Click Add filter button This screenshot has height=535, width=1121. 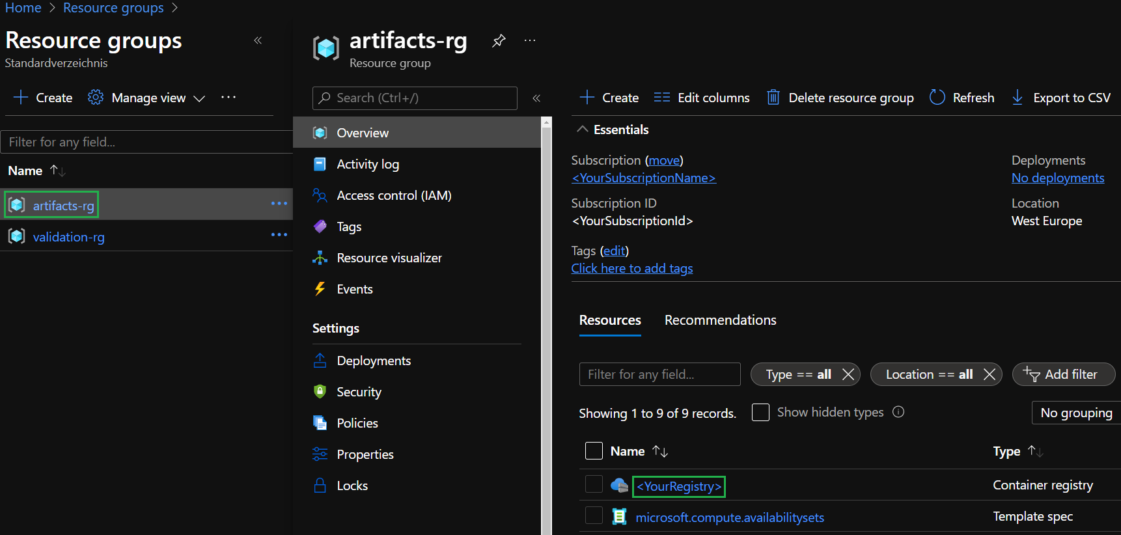click(1064, 374)
